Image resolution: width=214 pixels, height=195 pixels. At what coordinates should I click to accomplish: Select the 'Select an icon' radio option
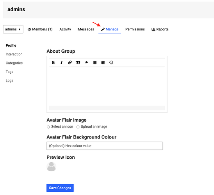tap(48, 127)
